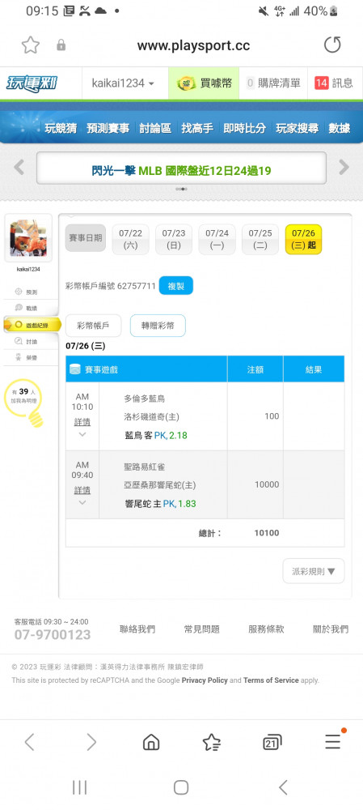Reload the page with refresh icon
Viewport: 363px width, 810px height.
pos(332,45)
